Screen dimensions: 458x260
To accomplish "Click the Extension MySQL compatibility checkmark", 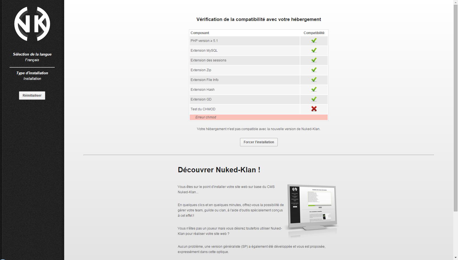I will click(x=314, y=51).
